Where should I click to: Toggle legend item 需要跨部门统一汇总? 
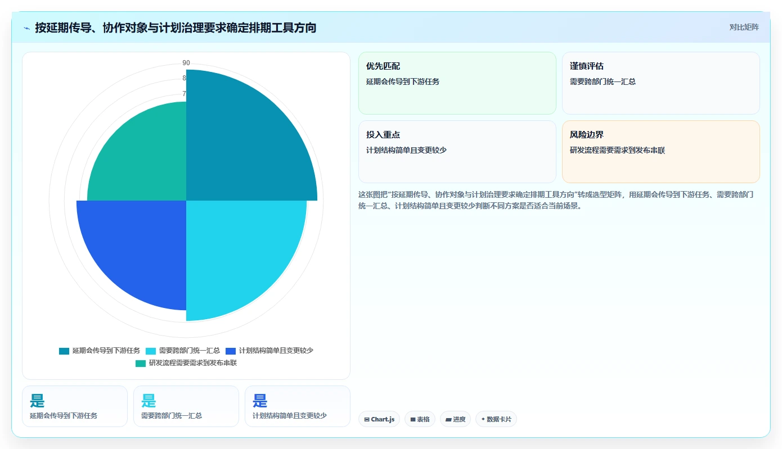(x=183, y=351)
